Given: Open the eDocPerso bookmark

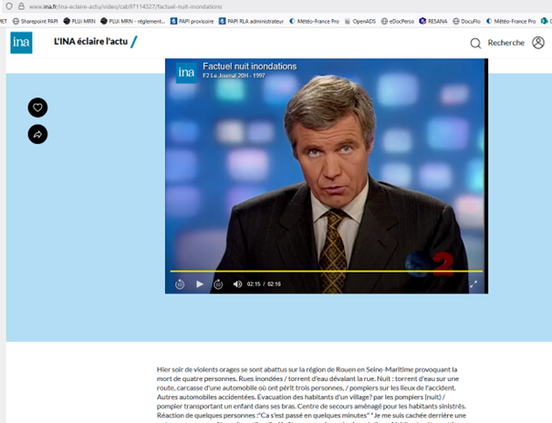Looking at the screenshot, I should (x=398, y=21).
